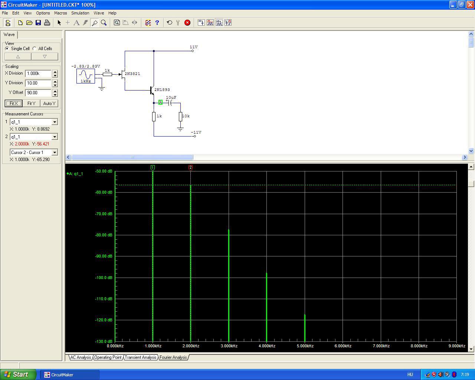Click the blue question mark Help icon

click(x=157, y=23)
